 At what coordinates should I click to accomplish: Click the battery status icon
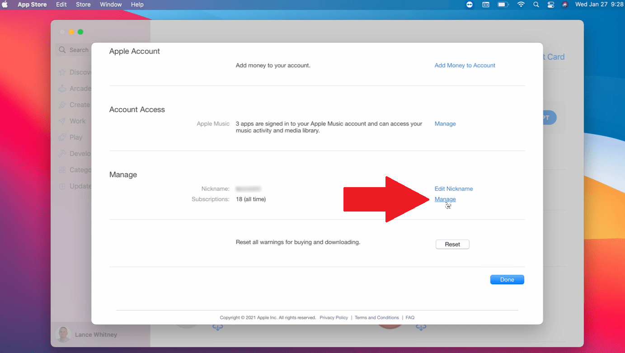pos(503,5)
